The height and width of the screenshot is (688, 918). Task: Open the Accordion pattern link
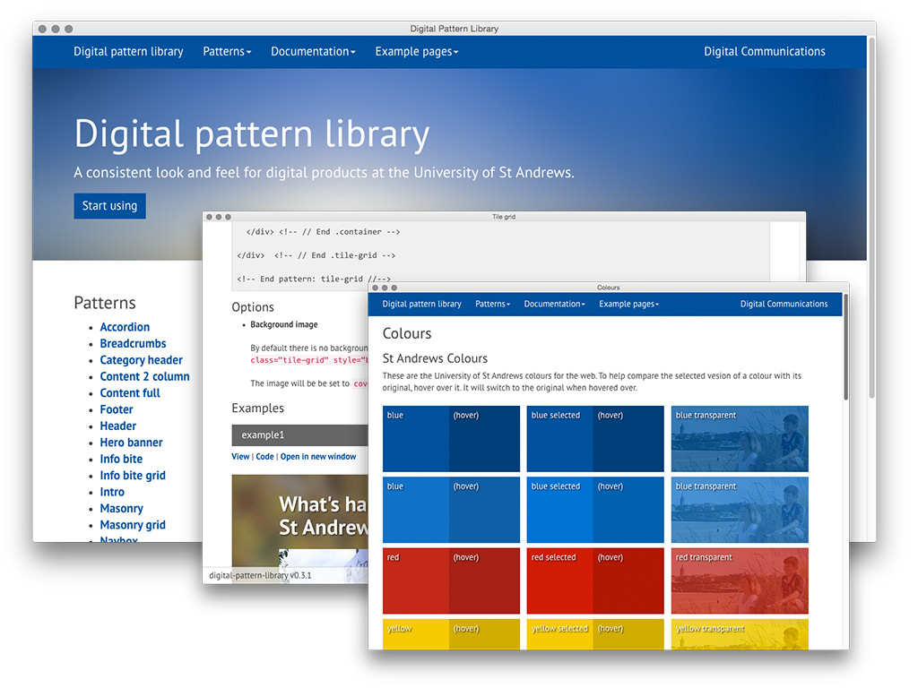(125, 327)
